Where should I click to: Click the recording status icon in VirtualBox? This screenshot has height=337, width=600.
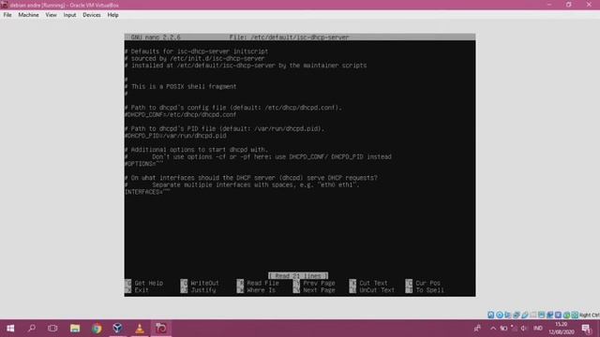click(x=550, y=315)
